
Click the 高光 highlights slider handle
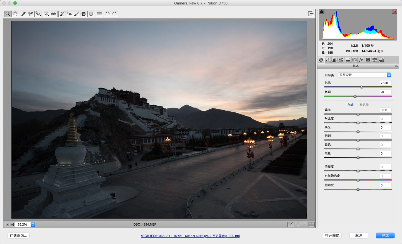coord(358,131)
